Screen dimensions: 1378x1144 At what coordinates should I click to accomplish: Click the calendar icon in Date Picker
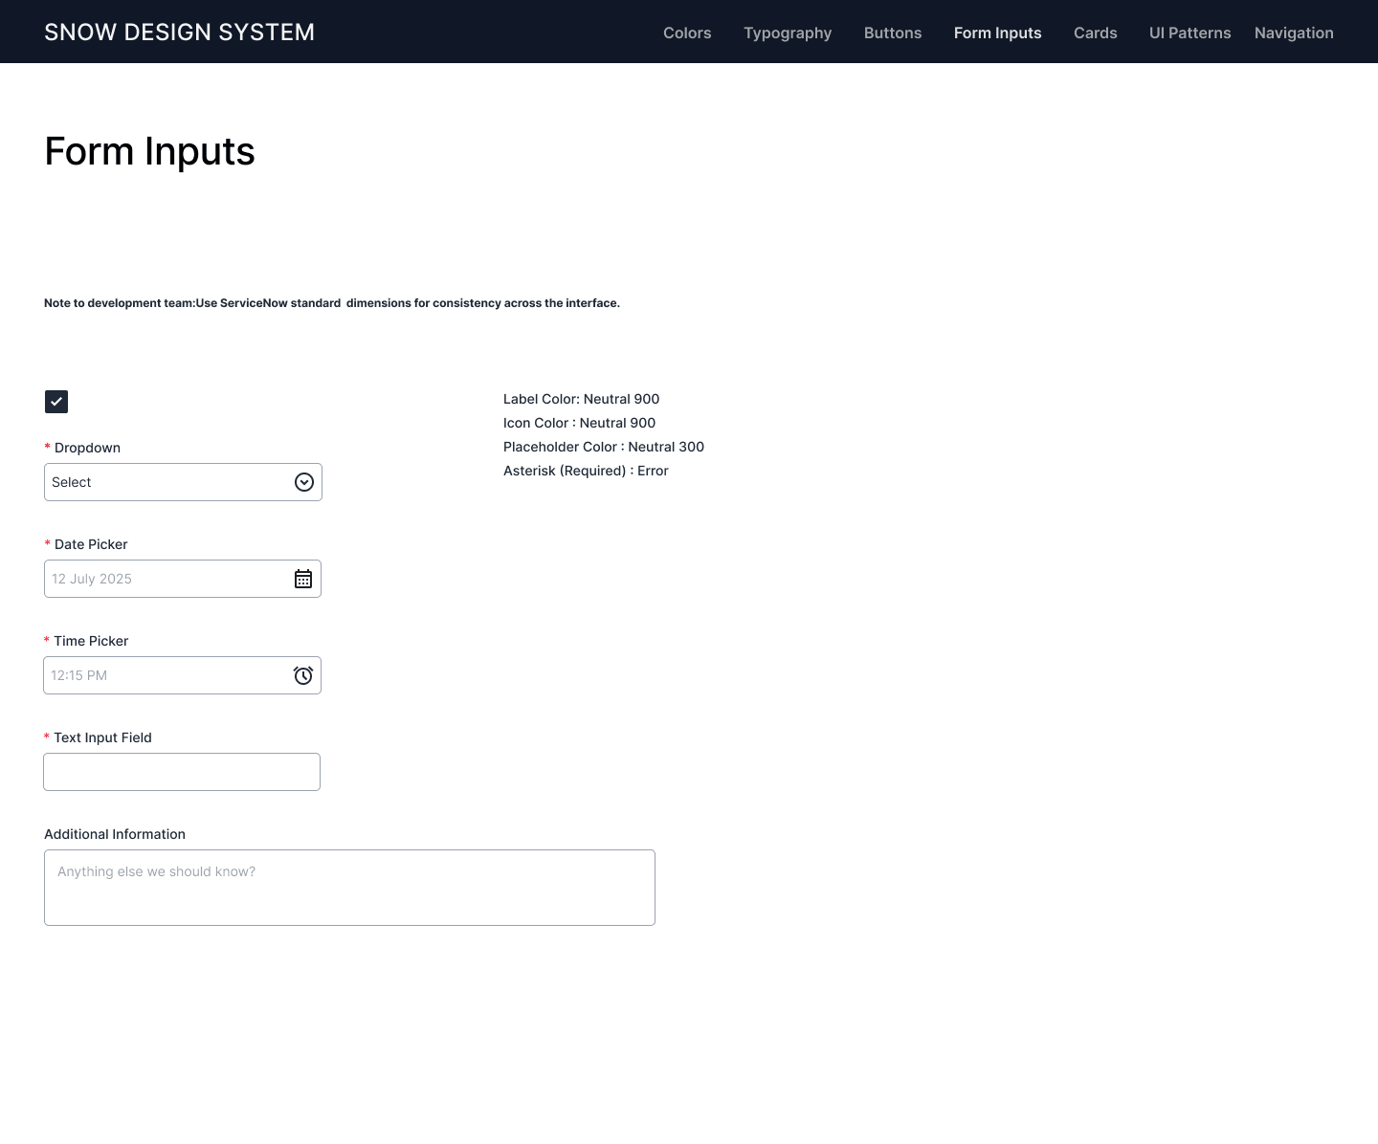(303, 579)
